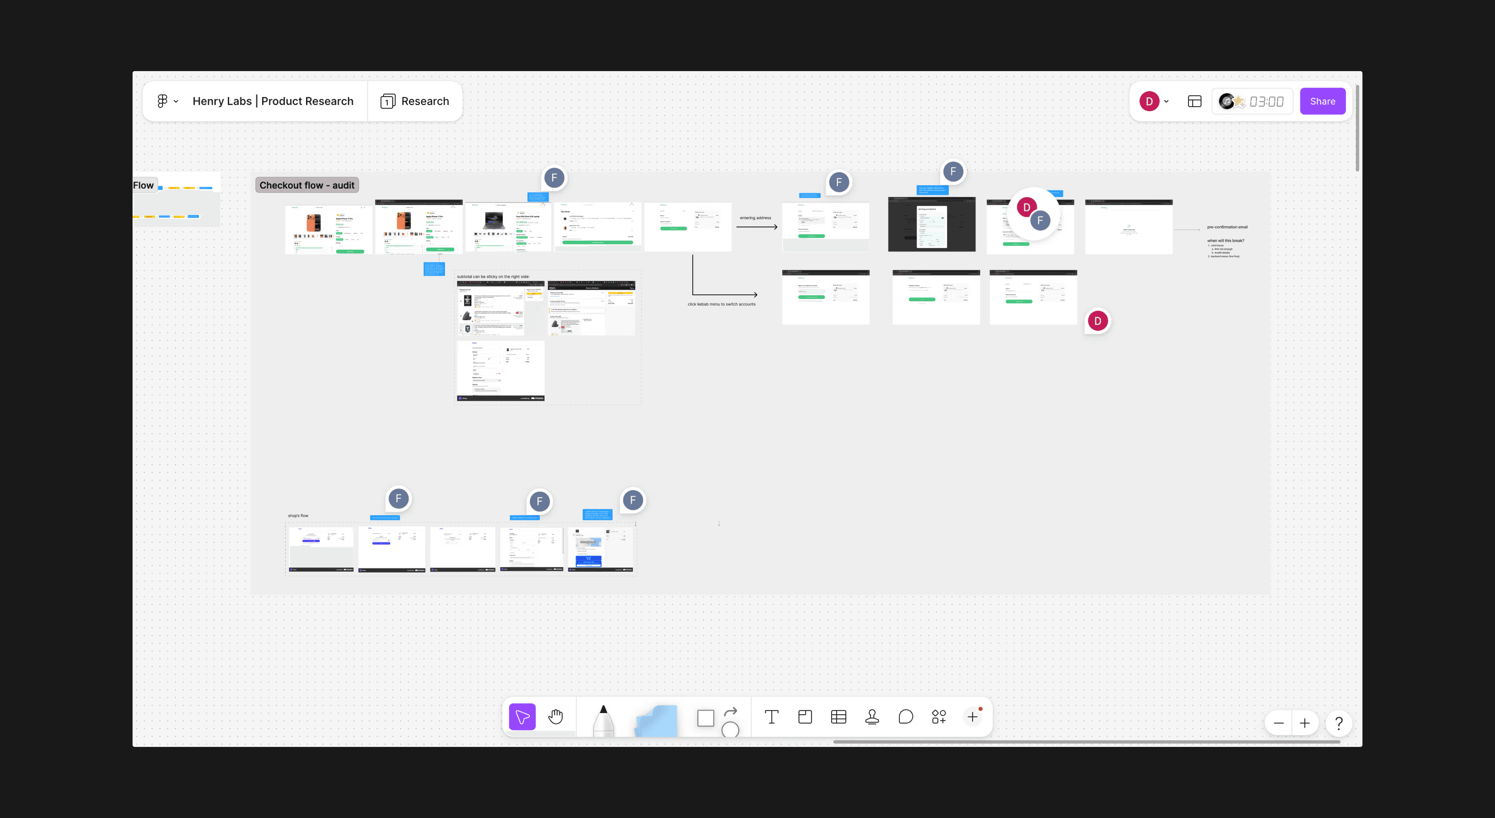Select the 'shop's flow' label
Viewport: 1495px width, 818px height.
pos(298,516)
